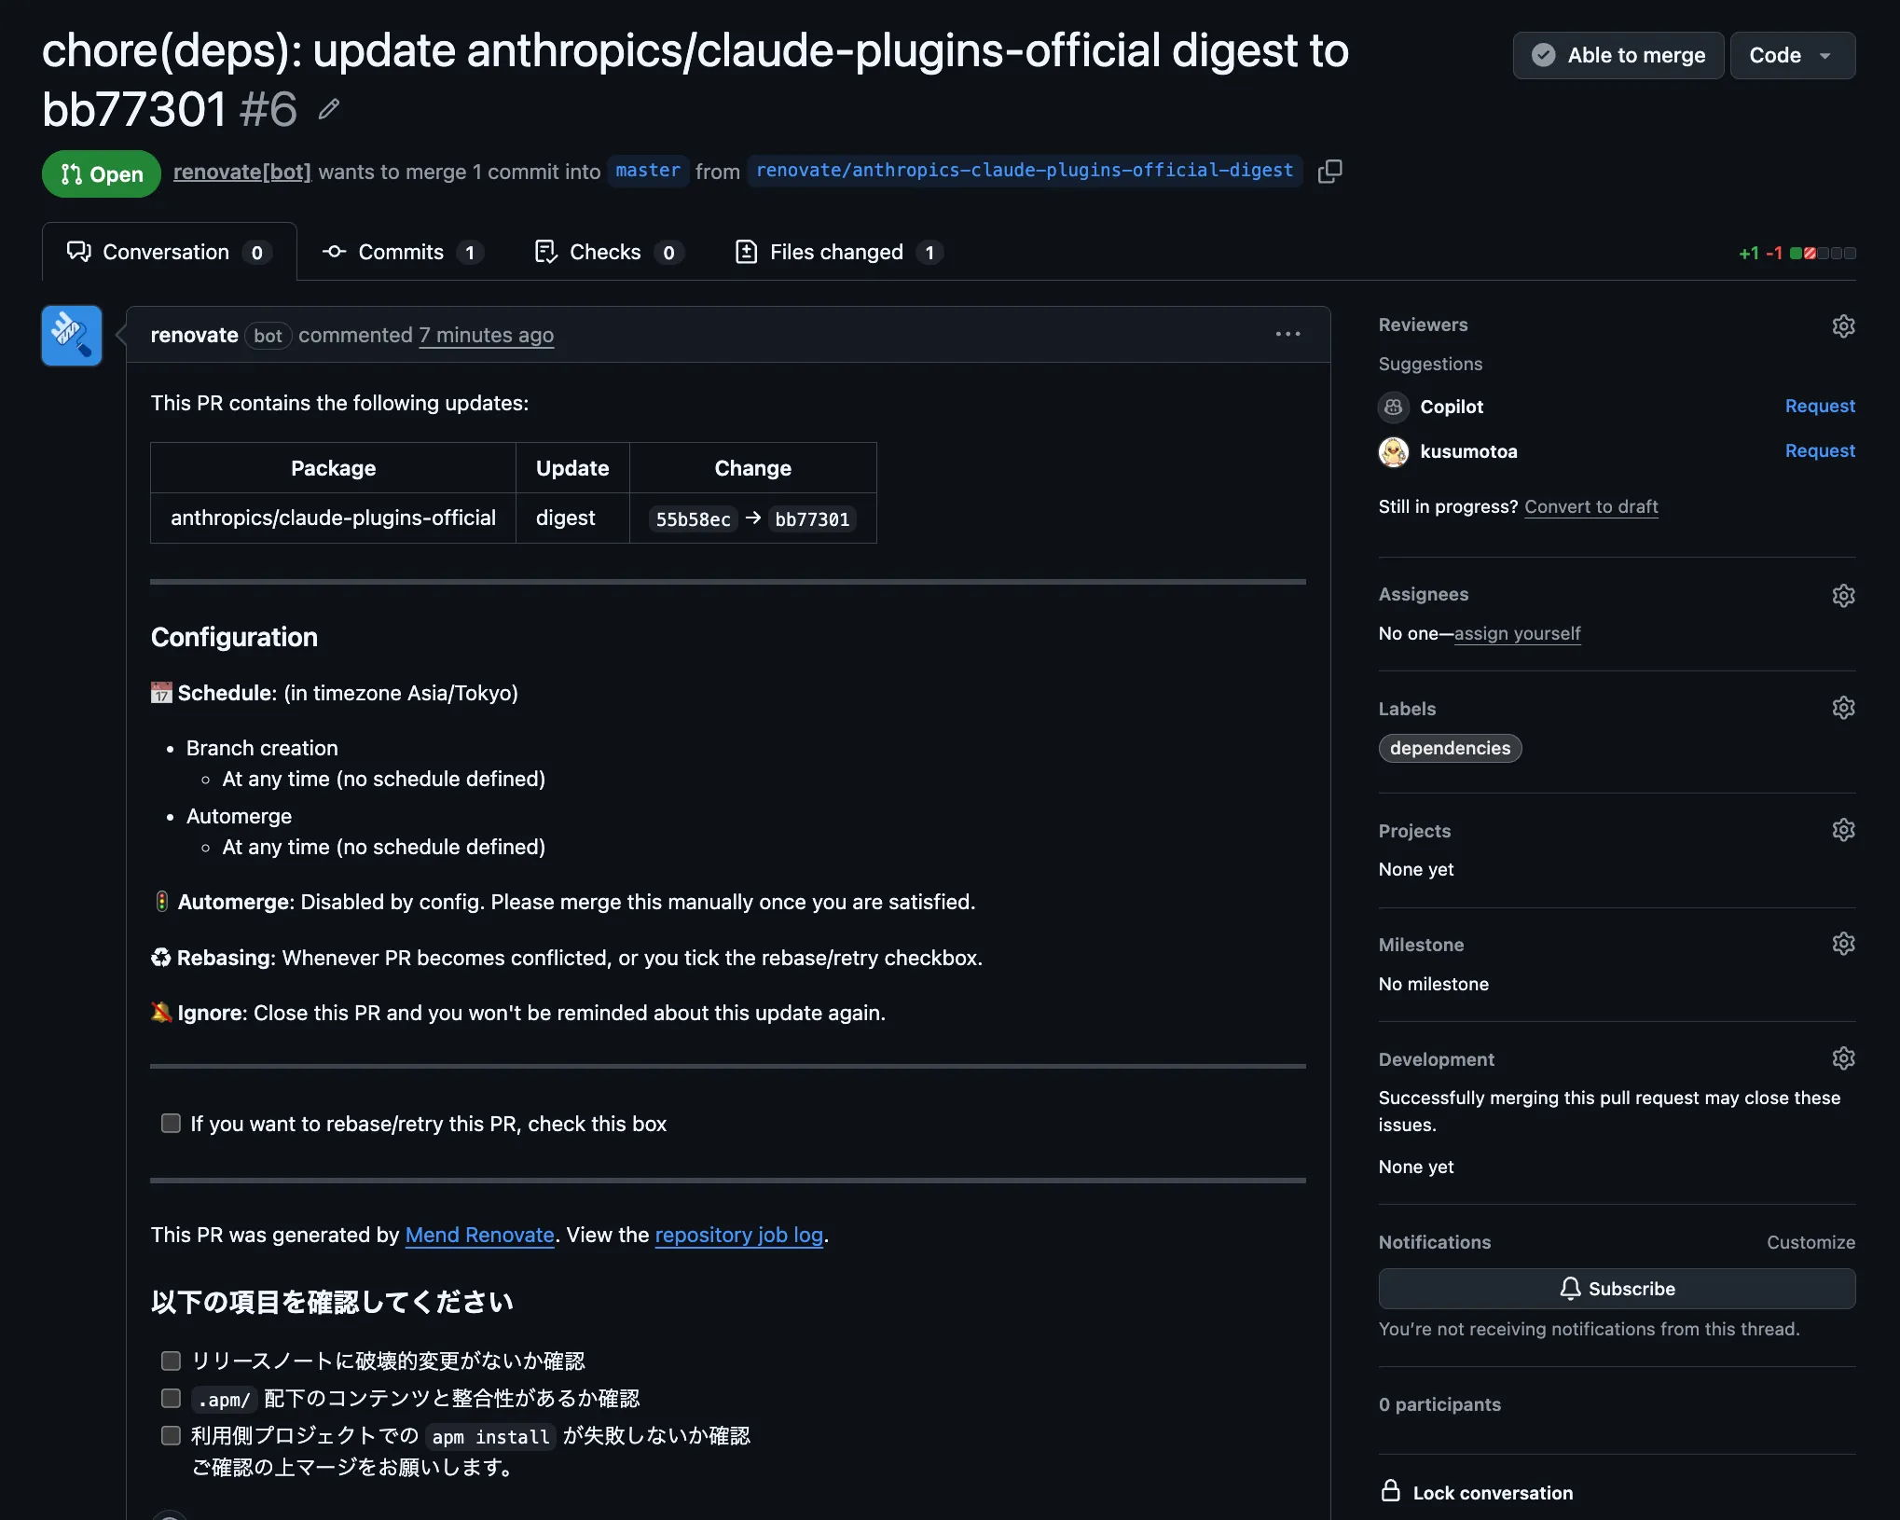Click Convert to draft link
The image size is (1900, 1520).
click(x=1590, y=506)
